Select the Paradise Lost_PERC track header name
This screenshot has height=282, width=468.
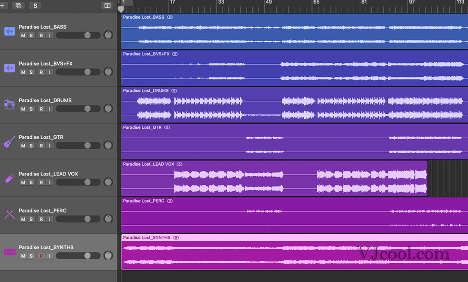(43, 210)
